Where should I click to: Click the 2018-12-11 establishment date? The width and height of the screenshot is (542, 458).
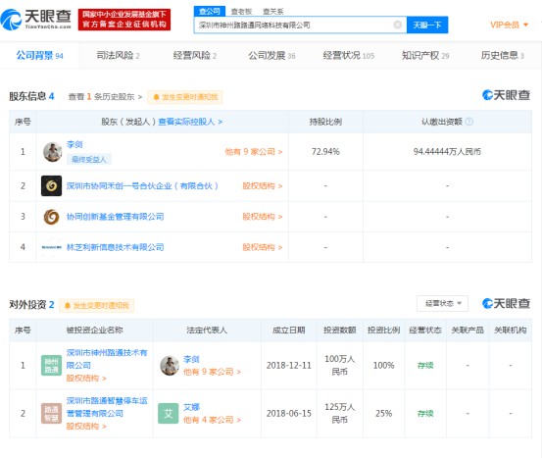[x=289, y=365]
